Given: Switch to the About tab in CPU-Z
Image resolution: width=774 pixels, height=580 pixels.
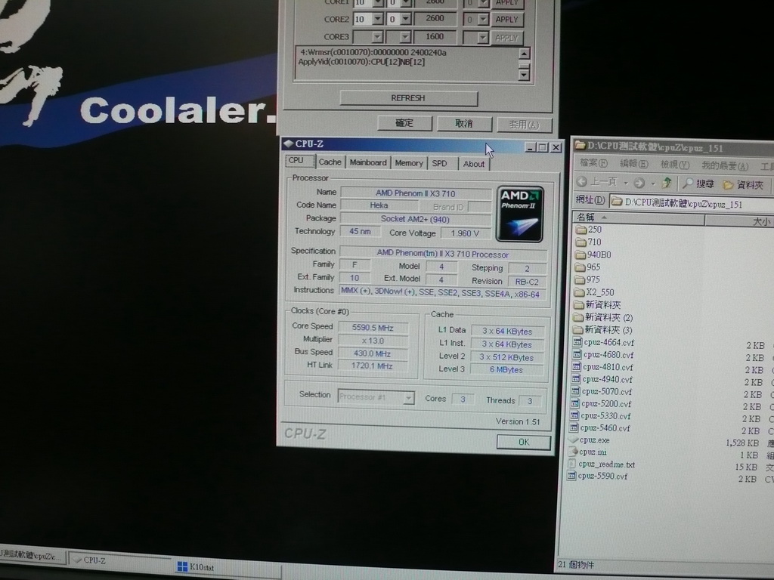Looking at the screenshot, I should 474,164.
